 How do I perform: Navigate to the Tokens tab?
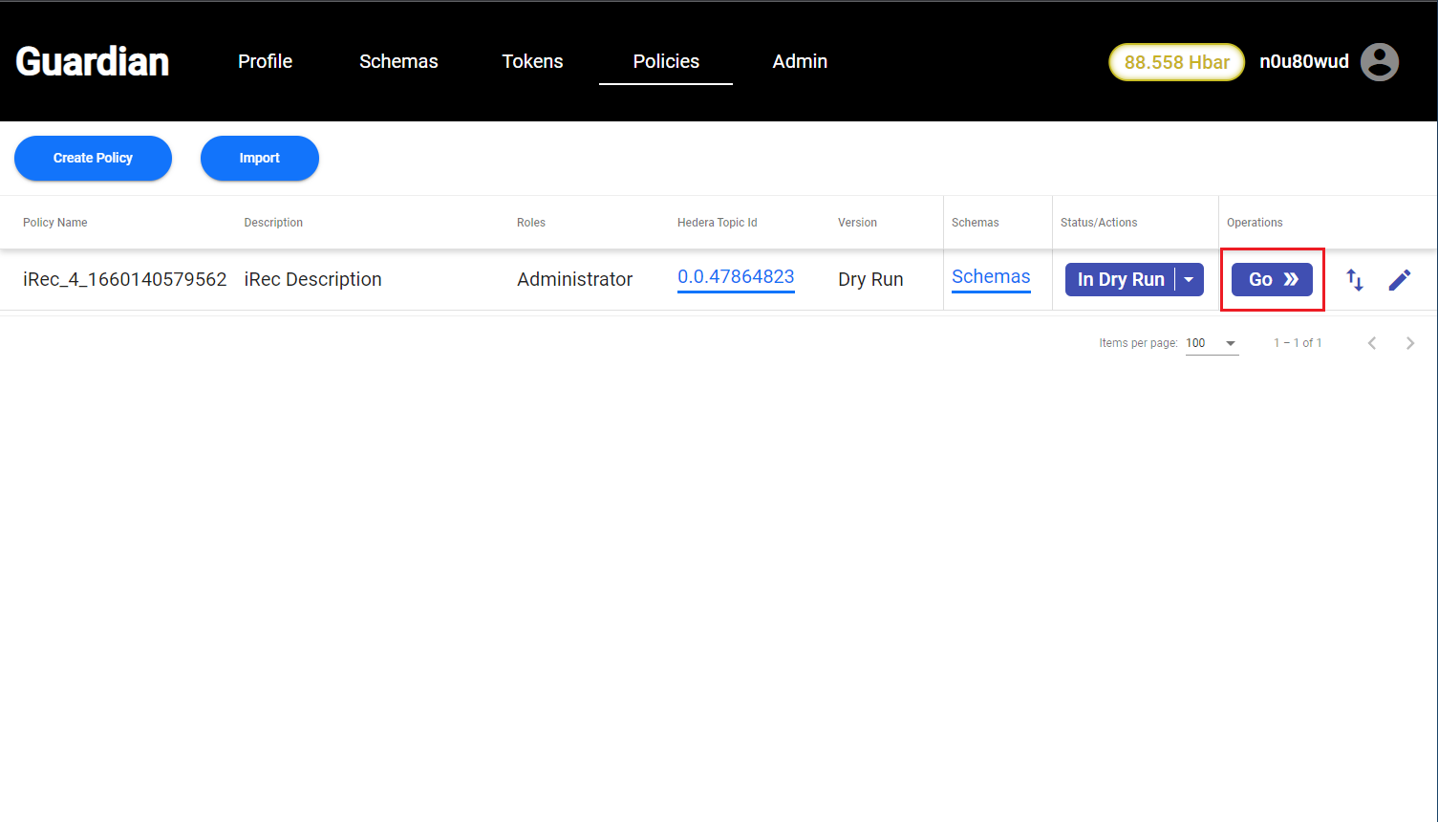point(532,62)
